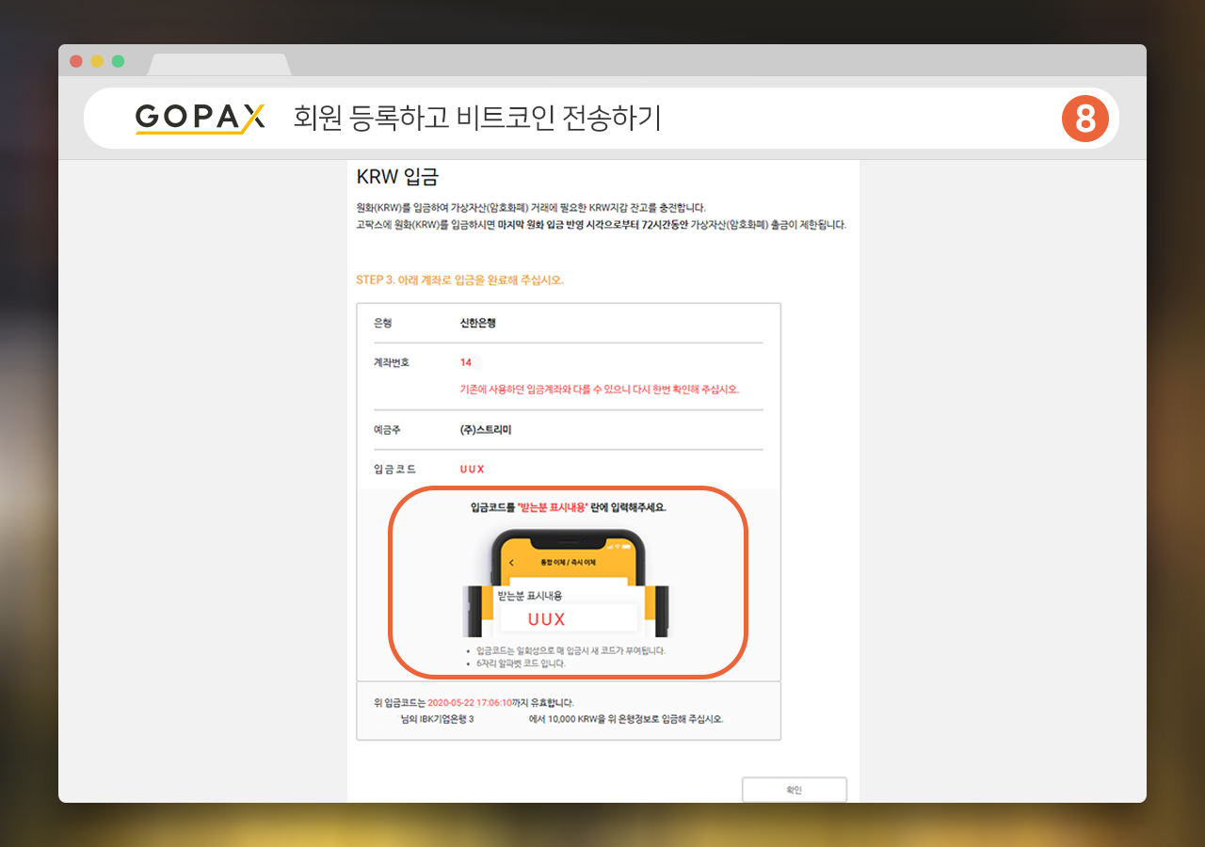The image size is (1205, 847).
Task: Select the red 'UUX' code beside 입금코드
Action: (473, 469)
